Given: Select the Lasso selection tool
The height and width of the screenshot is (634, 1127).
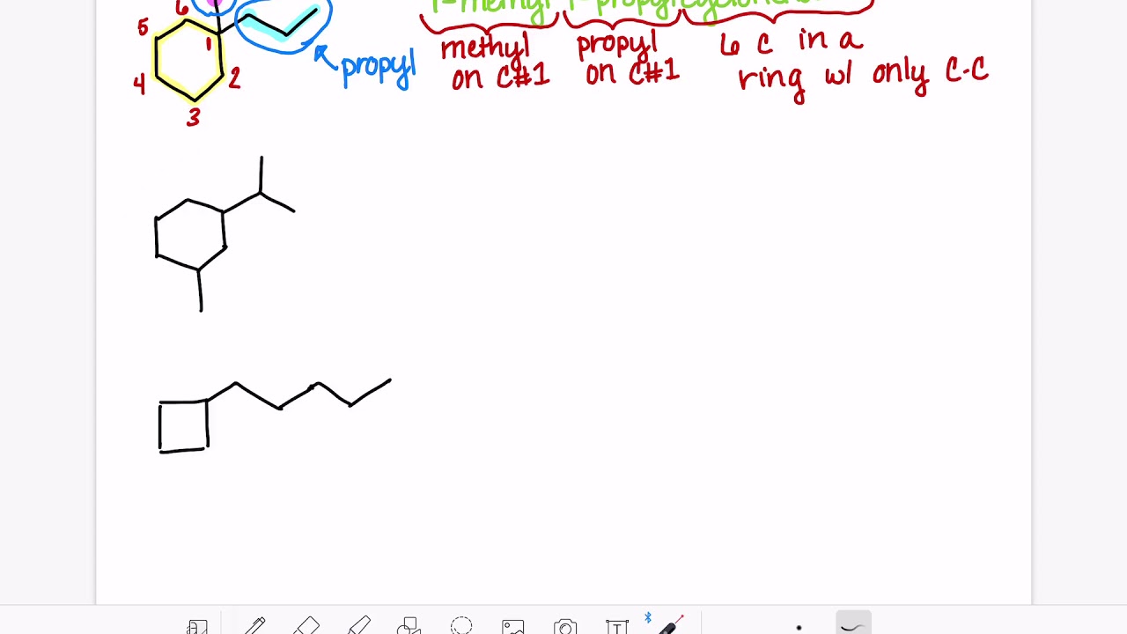Looking at the screenshot, I should (x=461, y=626).
